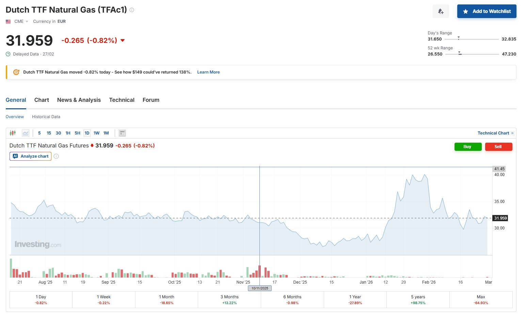Screen dimensions: 525x317
Task: Open the CME exchange dropdown
Action: coord(21,21)
